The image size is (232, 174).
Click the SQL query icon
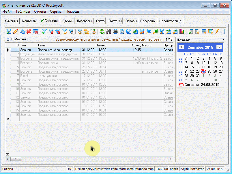(x=93, y=31)
